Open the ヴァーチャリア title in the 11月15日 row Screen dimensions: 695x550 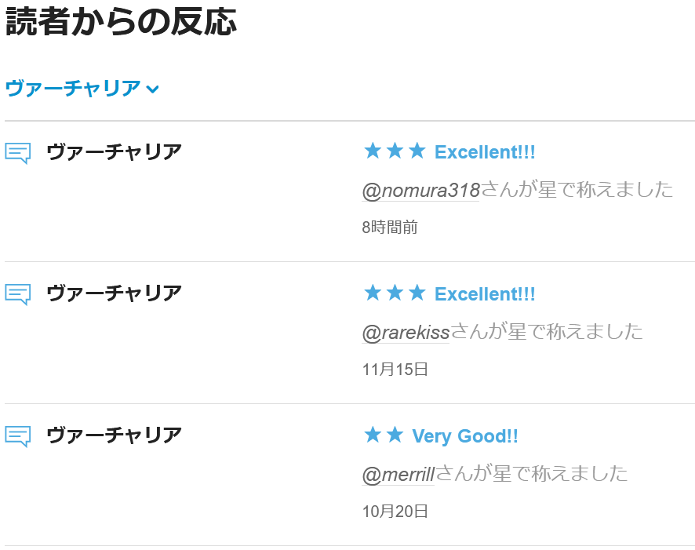pos(115,293)
